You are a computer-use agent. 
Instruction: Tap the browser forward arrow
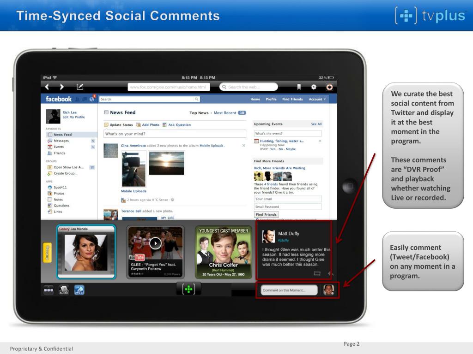point(62,87)
